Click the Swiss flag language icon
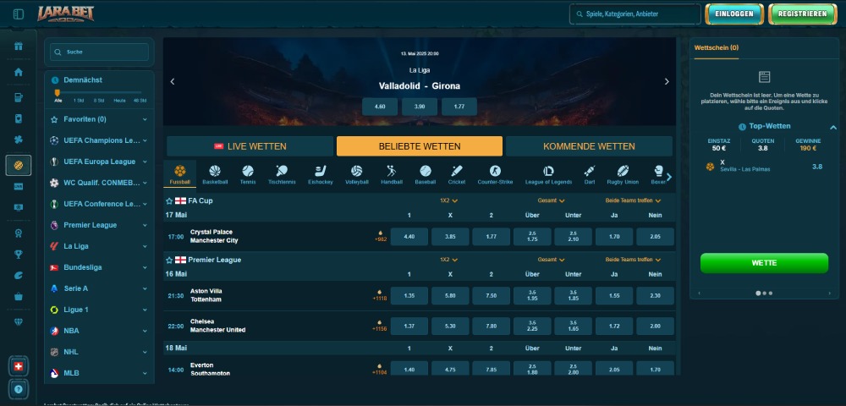The width and height of the screenshot is (846, 406). coord(19,366)
